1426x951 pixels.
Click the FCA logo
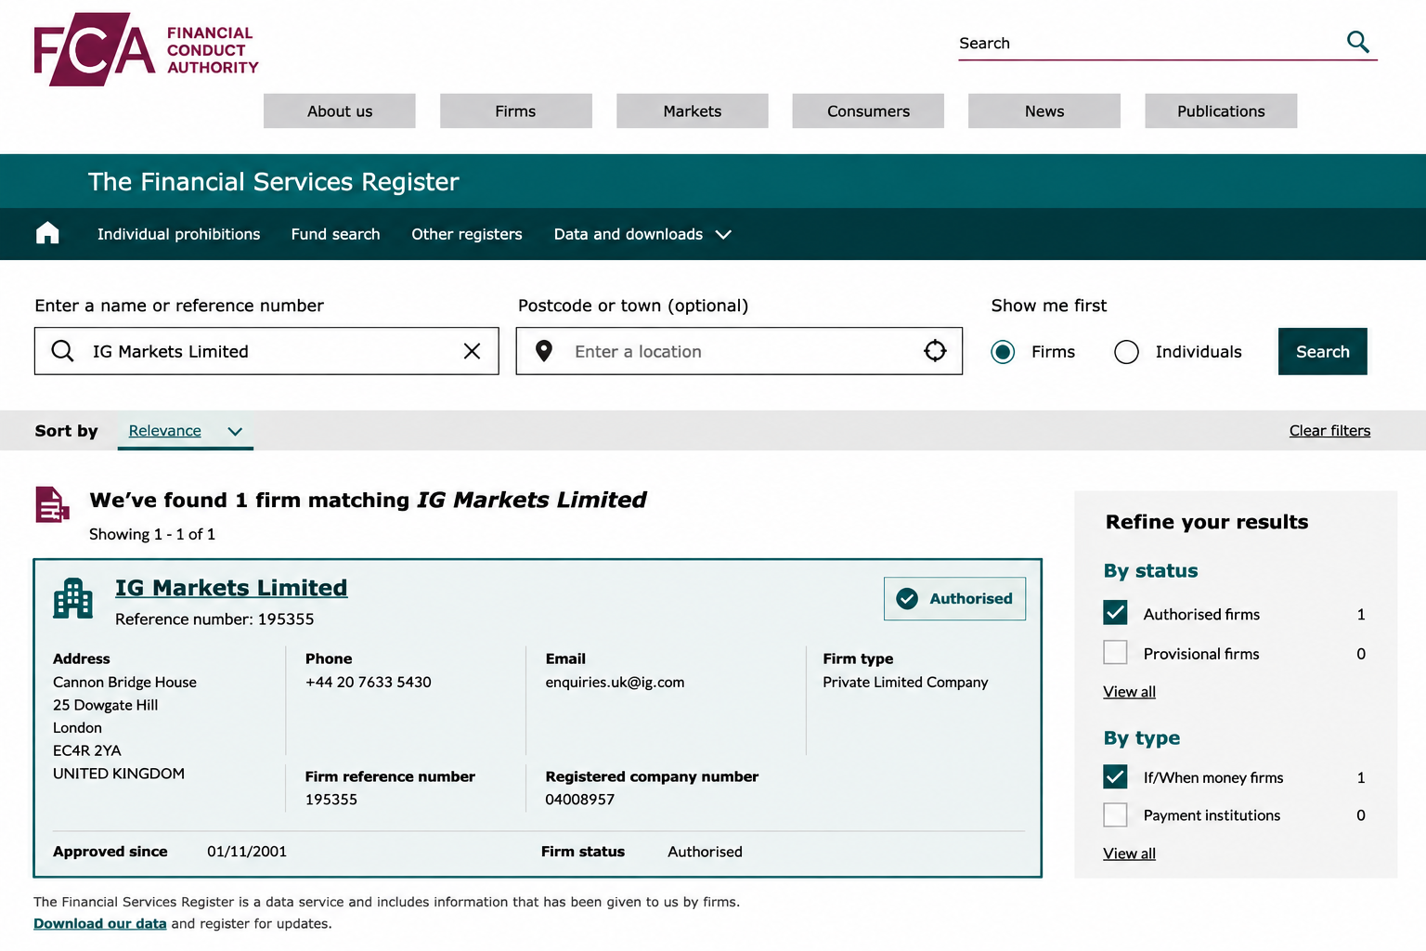pos(146,49)
